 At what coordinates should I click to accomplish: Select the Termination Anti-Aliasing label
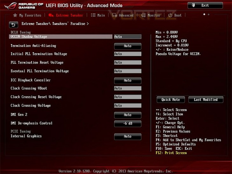pos(33,46)
